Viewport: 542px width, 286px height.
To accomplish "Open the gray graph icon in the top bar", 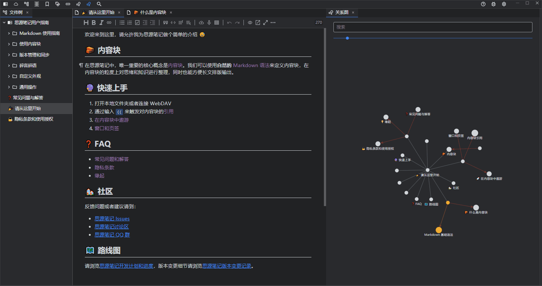I will coord(79,4).
